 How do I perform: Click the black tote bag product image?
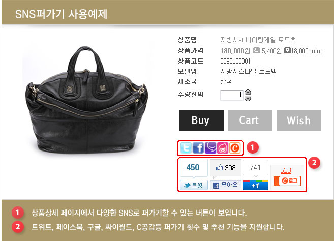point(87,101)
